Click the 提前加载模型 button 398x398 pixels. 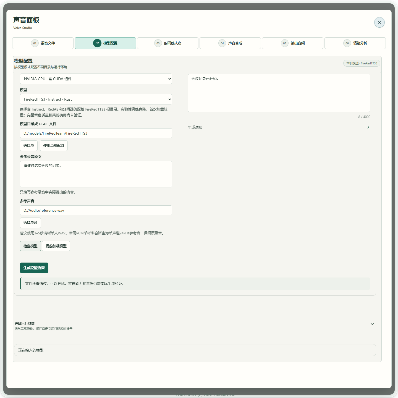(56, 246)
